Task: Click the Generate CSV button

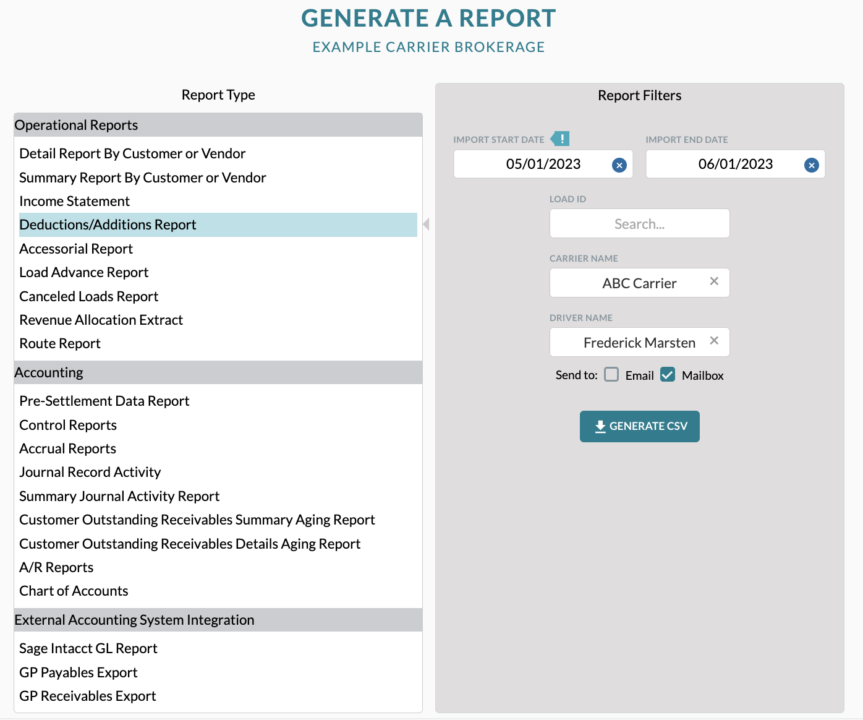Action: (639, 426)
